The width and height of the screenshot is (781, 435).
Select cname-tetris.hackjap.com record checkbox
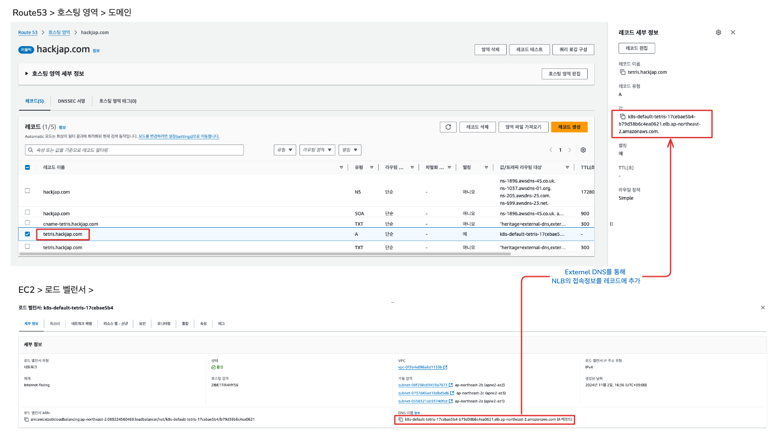pos(27,222)
